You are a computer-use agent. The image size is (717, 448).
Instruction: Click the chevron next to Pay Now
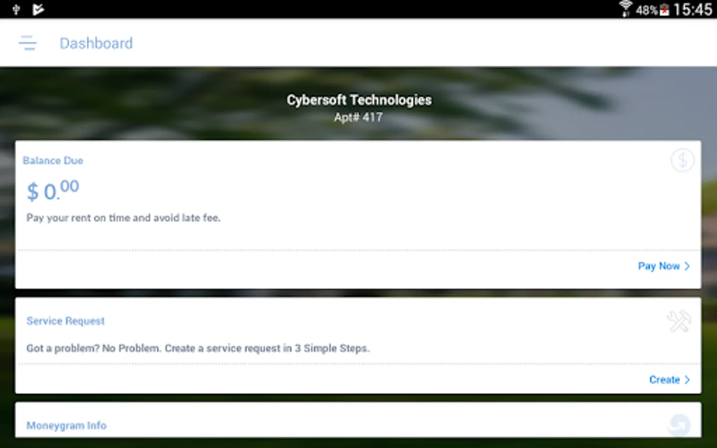687,266
